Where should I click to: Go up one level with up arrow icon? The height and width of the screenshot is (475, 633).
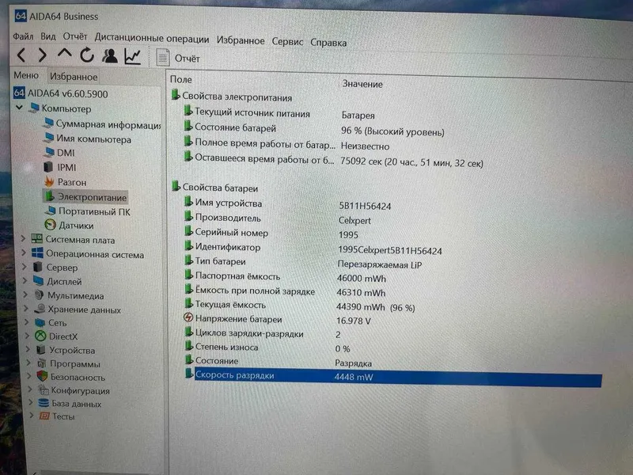coord(65,54)
